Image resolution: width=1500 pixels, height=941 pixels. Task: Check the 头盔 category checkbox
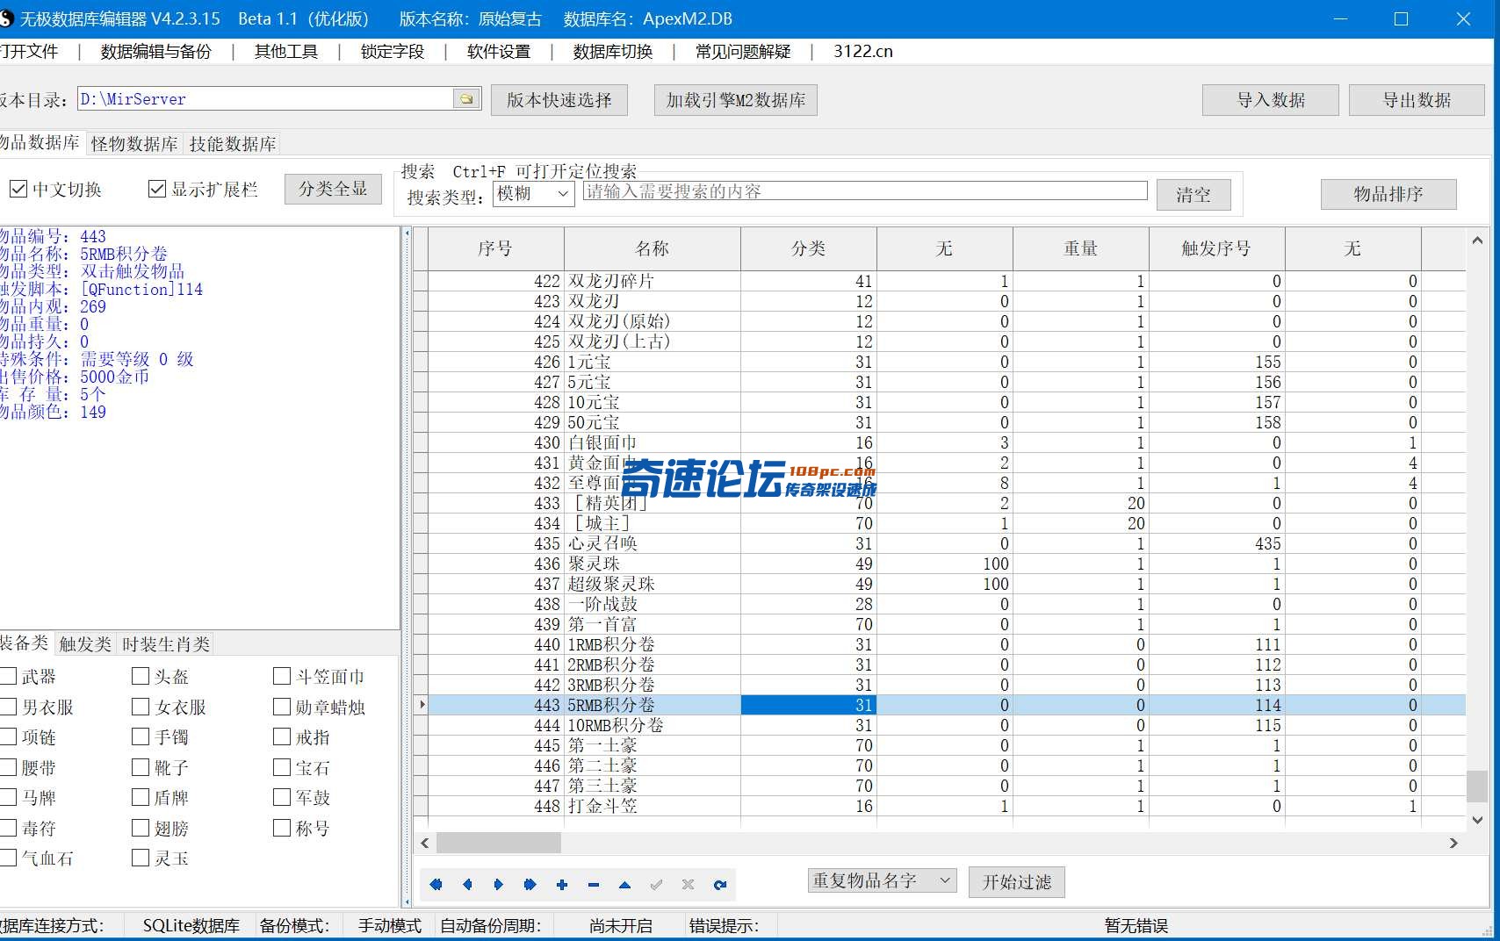pyautogui.click(x=141, y=676)
